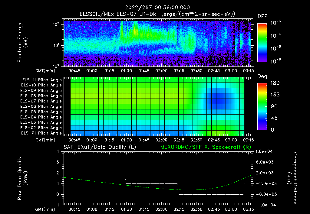Select the ELS-05 Pitch Angle row label
The image size is (310, 214).
click(x=41, y=112)
